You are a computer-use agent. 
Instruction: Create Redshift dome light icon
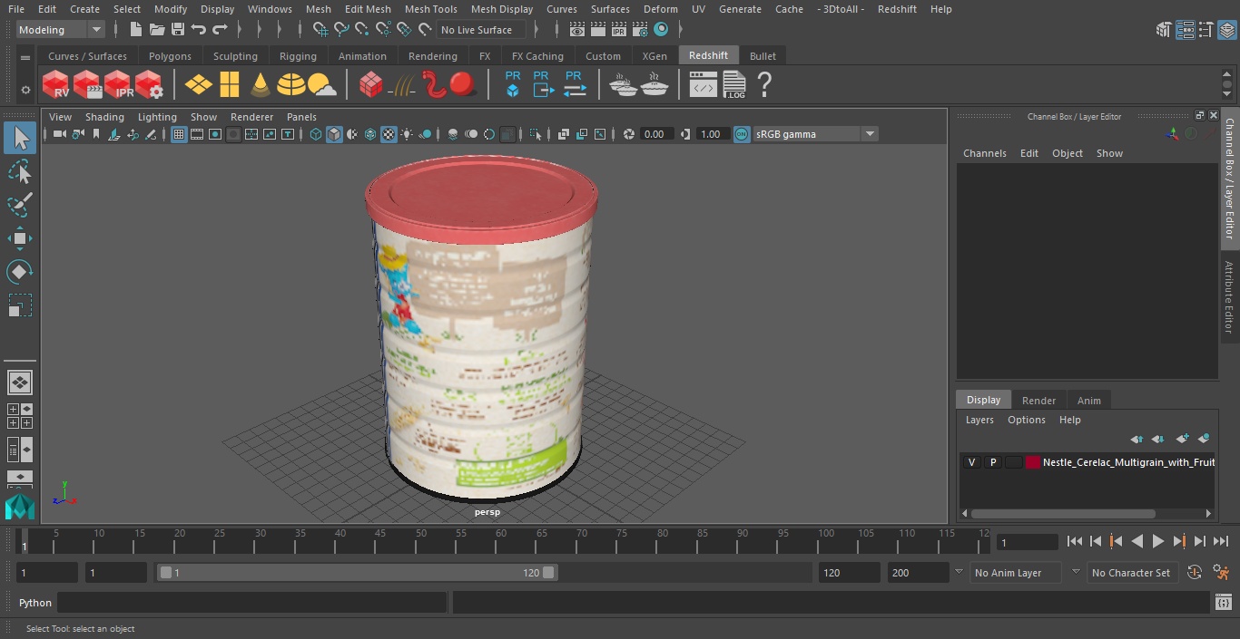[291, 85]
